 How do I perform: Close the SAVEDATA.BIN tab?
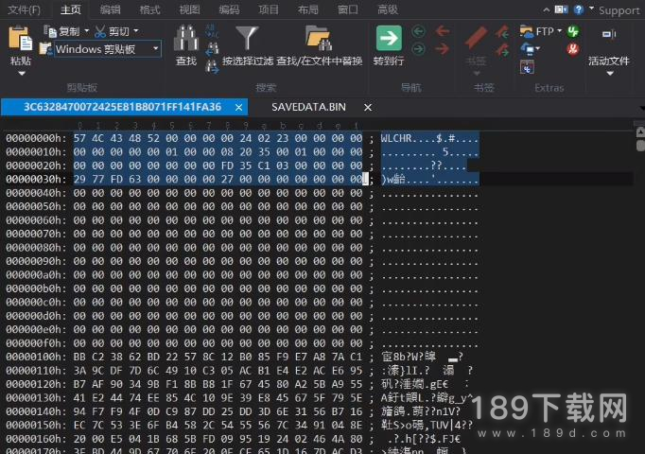pyautogui.click(x=368, y=107)
